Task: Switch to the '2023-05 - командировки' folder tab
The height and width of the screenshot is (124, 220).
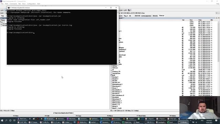Action: [x=143, y=16]
